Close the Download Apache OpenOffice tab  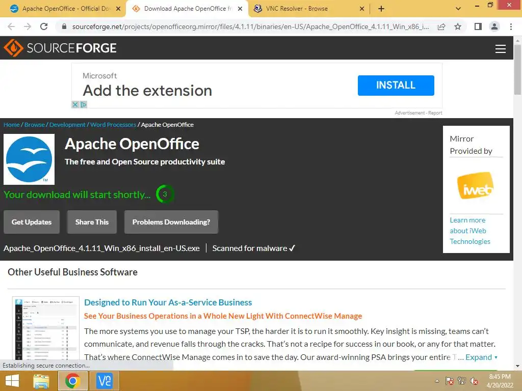tap(240, 9)
